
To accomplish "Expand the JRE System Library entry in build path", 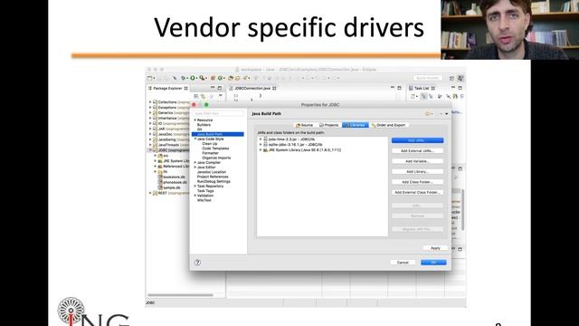I will coord(261,150).
